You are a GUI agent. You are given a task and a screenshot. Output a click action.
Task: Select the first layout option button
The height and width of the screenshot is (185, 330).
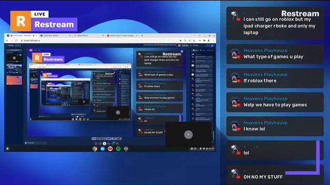94,139
